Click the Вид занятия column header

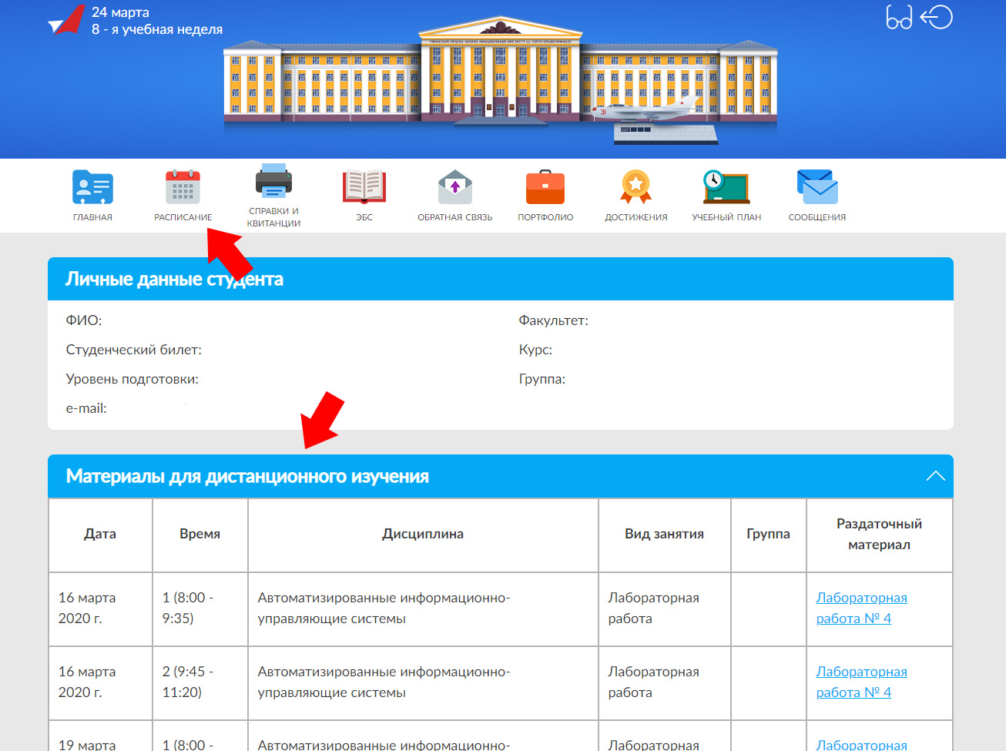tap(664, 534)
